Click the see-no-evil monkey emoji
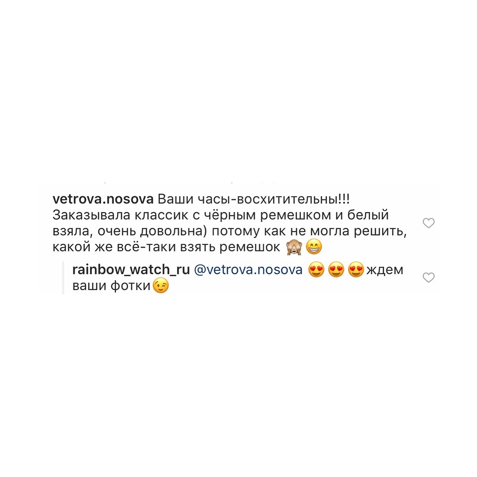Viewport: 477px width, 477px height. click(294, 247)
